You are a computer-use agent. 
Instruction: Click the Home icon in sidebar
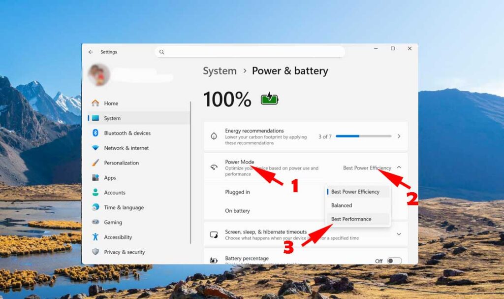(95, 103)
